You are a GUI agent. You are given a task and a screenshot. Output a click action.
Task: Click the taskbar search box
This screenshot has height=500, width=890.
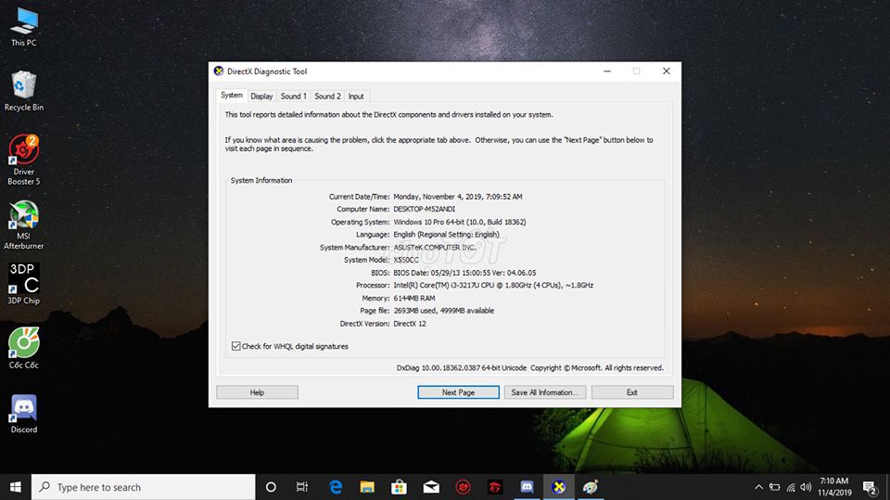(x=143, y=487)
